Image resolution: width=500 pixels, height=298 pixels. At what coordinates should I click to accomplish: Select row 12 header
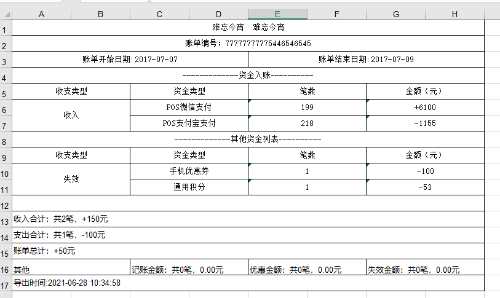coord(6,203)
